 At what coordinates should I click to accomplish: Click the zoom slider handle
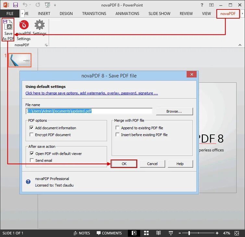coord(189,233)
